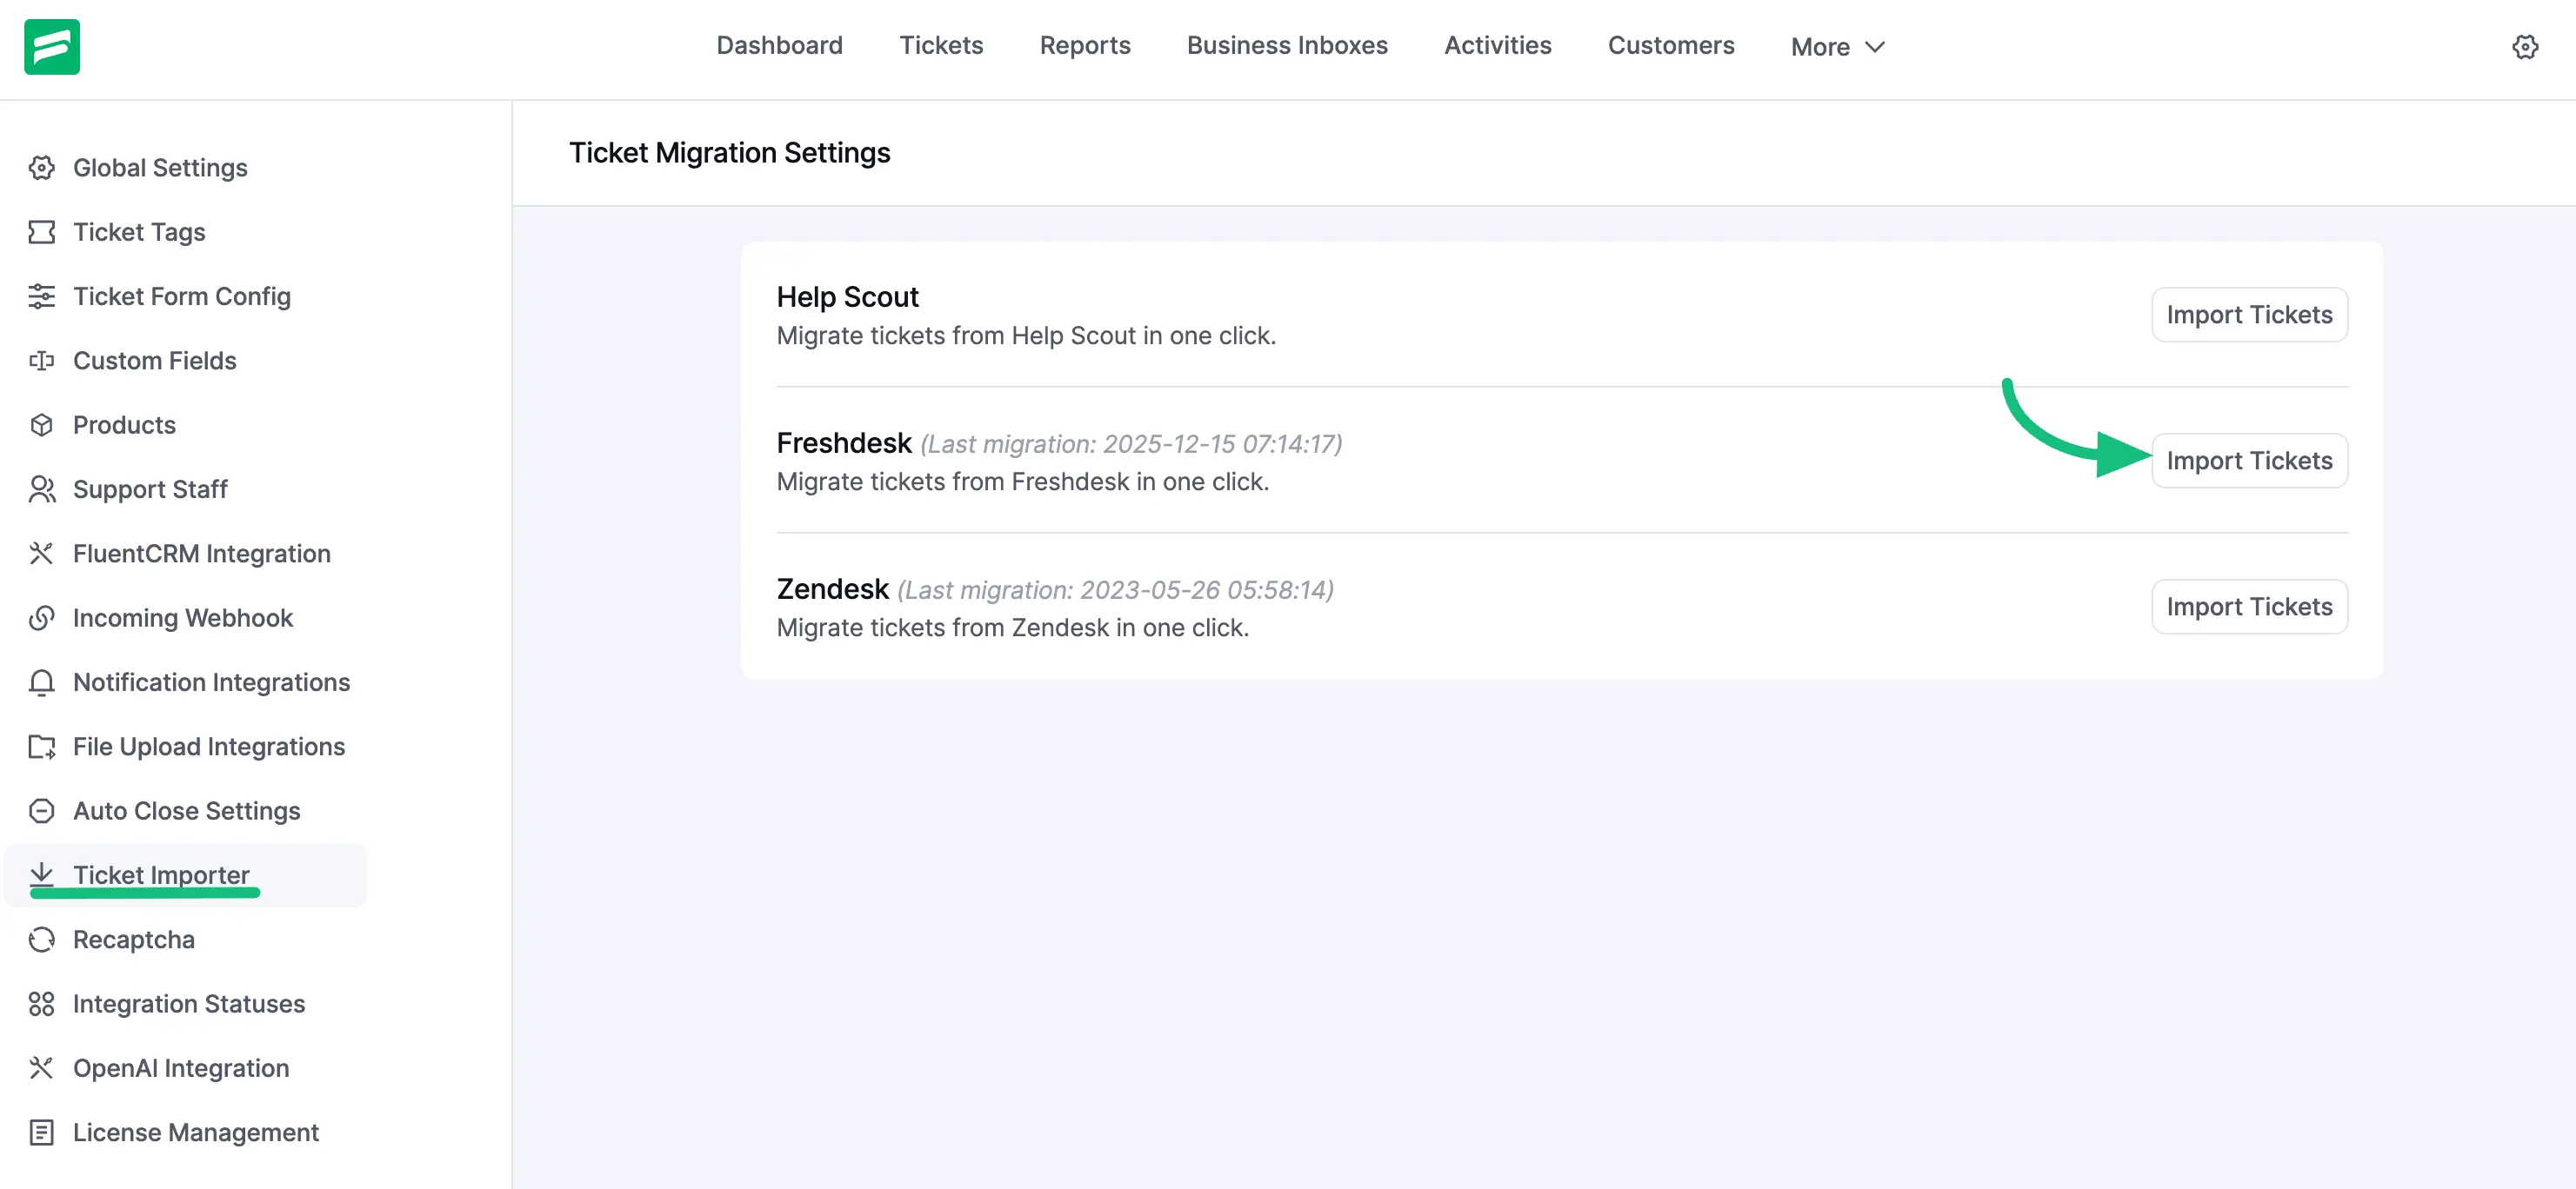Click Import Tickets for Zendesk
This screenshot has height=1189, width=2576.
[2249, 607]
